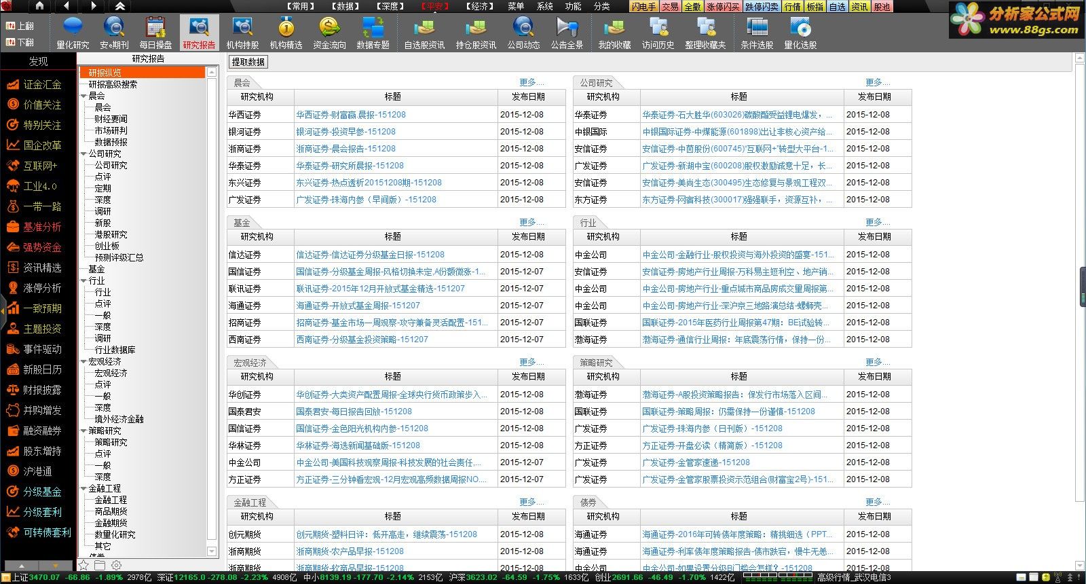Click tree panel scroll-down arrow
Viewport: 1086px width, 584px height.
coord(212,551)
